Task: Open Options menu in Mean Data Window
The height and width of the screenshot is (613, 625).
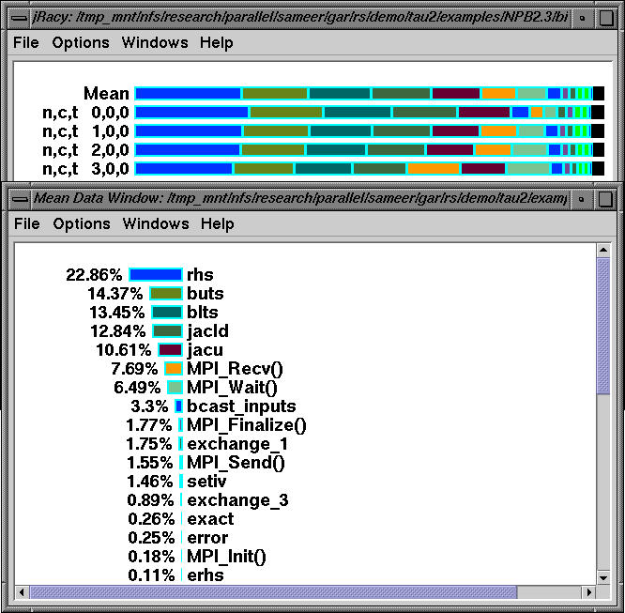Action: 82,223
